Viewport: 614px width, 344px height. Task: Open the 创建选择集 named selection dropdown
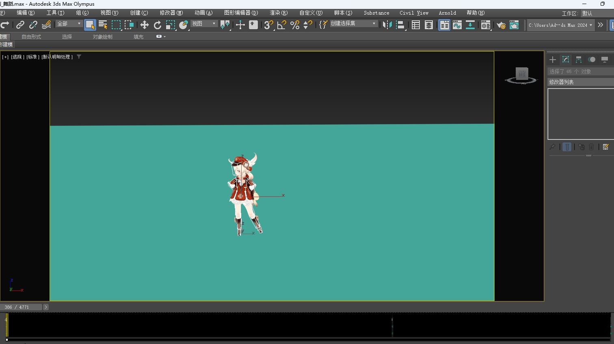pos(353,24)
